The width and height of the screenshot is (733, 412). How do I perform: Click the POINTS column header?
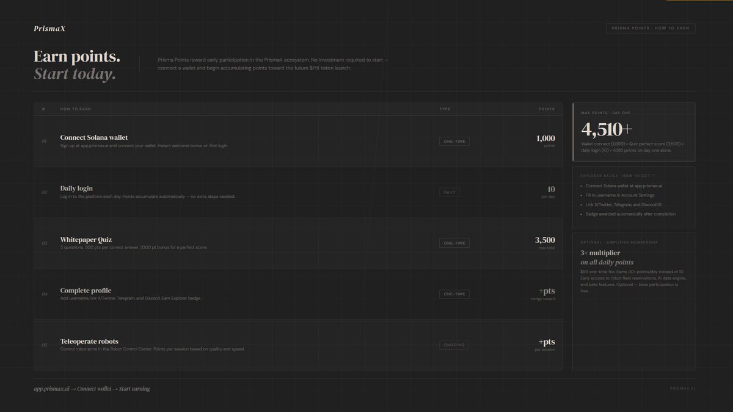point(547,109)
